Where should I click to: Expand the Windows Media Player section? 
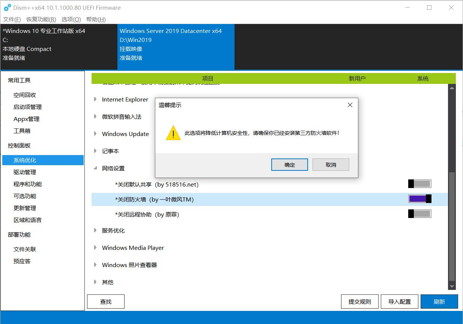(96, 248)
